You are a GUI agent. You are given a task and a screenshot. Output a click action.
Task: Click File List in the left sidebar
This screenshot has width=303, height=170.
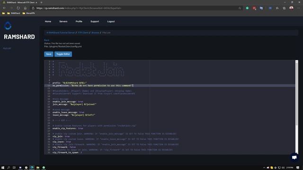coord(7,48)
